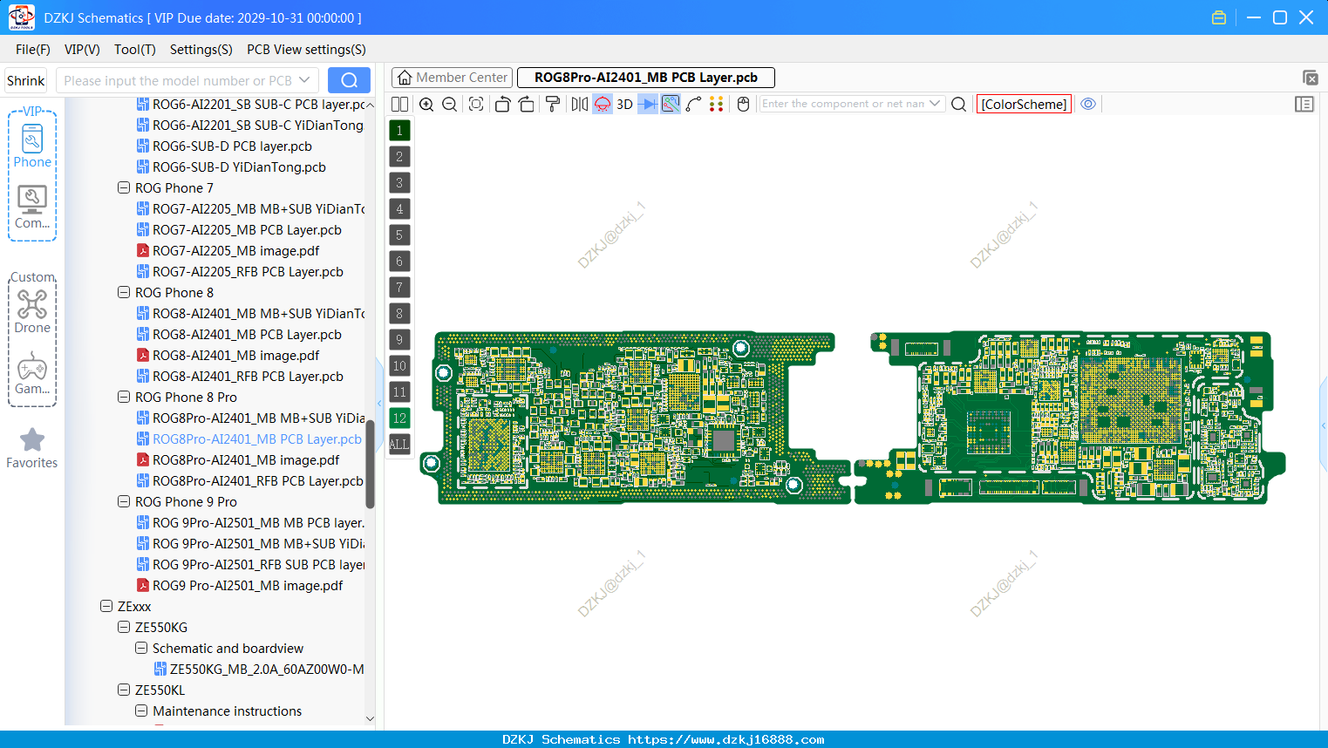Toggle the eye visibility icon
This screenshot has height=748, width=1328.
pos(1088,104)
